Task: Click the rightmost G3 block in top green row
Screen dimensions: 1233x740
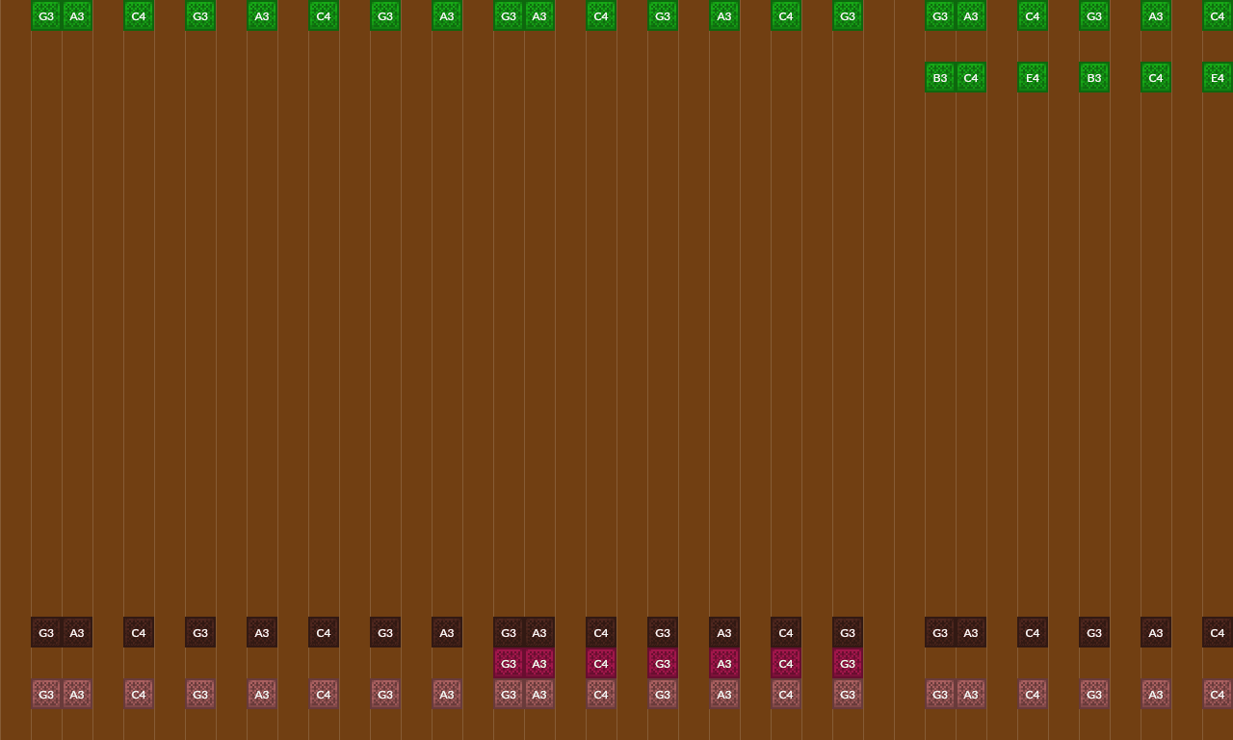Action: pos(1094,15)
